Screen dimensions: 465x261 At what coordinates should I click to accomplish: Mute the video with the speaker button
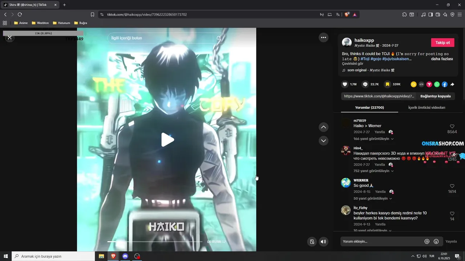tap(323, 242)
